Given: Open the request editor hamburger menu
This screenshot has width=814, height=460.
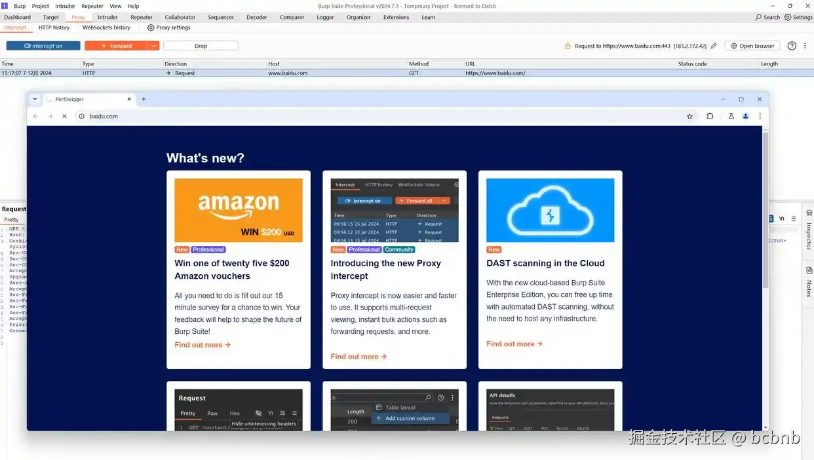Looking at the screenshot, I should pyautogui.click(x=794, y=219).
